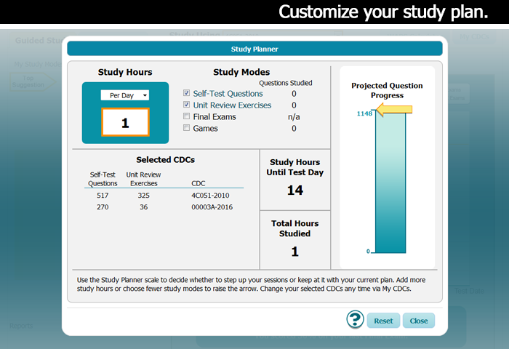Click the Self-Test Questions label text
This screenshot has width=509, height=349.
[x=228, y=94]
